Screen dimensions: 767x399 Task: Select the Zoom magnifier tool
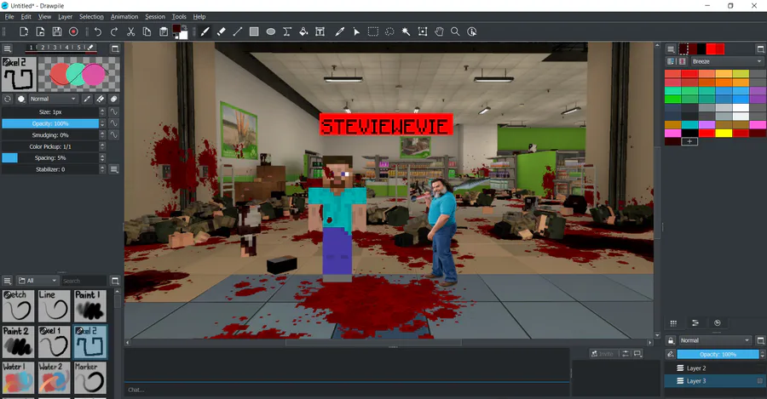click(455, 31)
